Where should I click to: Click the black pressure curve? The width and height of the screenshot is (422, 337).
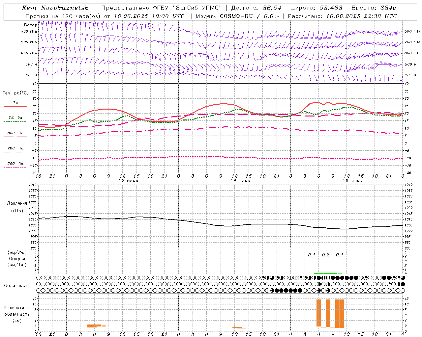[x=221, y=225]
